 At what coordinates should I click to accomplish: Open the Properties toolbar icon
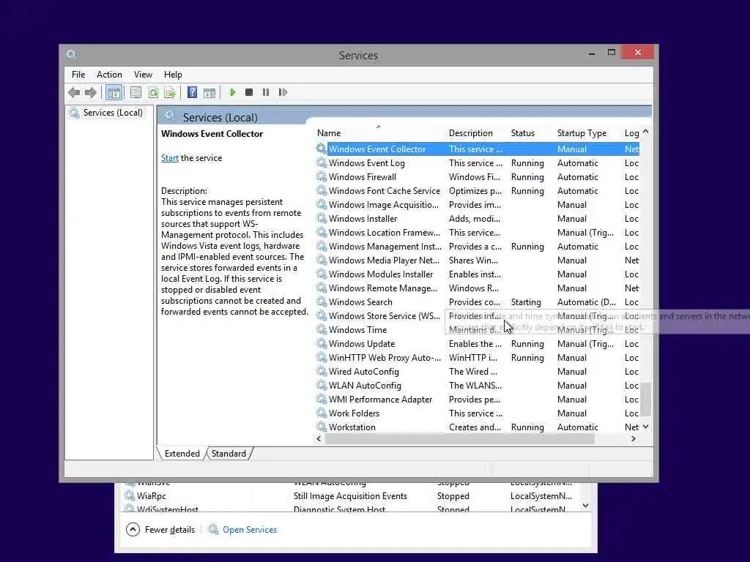135,92
